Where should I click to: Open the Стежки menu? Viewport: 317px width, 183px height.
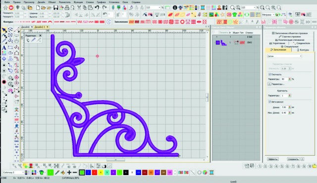pos(90,2)
